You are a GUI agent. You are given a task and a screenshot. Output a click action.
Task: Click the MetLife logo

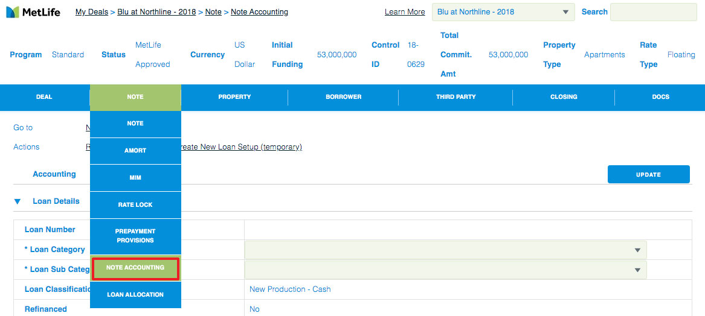pyautogui.click(x=33, y=12)
